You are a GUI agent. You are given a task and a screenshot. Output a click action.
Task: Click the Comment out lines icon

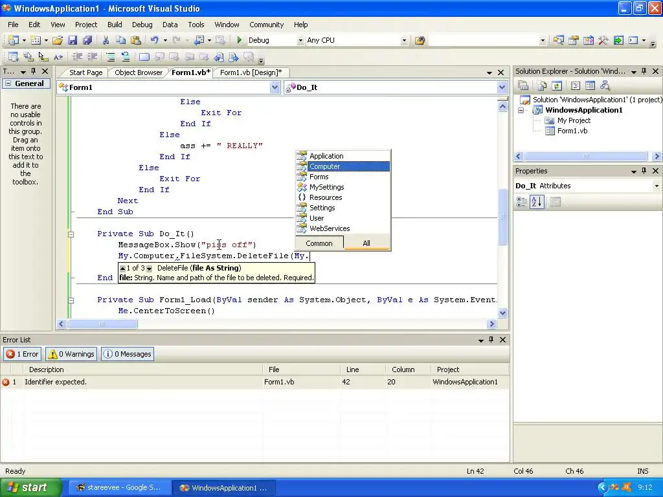[110, 57]
